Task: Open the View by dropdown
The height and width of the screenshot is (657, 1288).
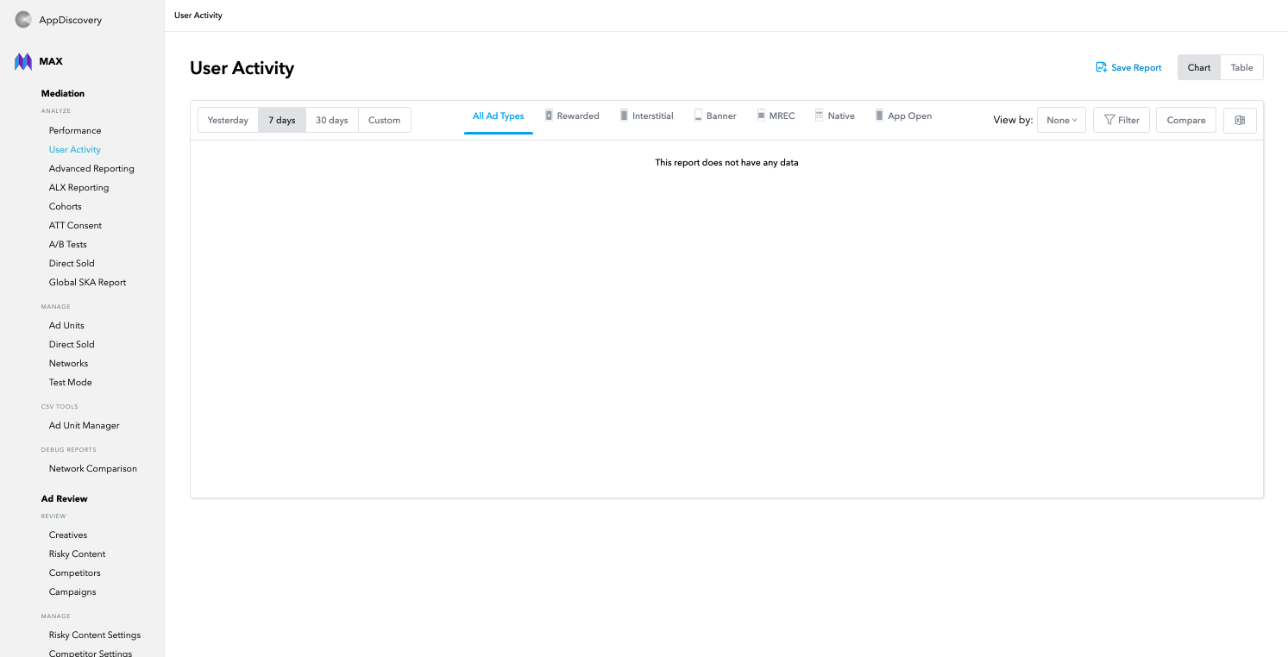Action: 1060,120
